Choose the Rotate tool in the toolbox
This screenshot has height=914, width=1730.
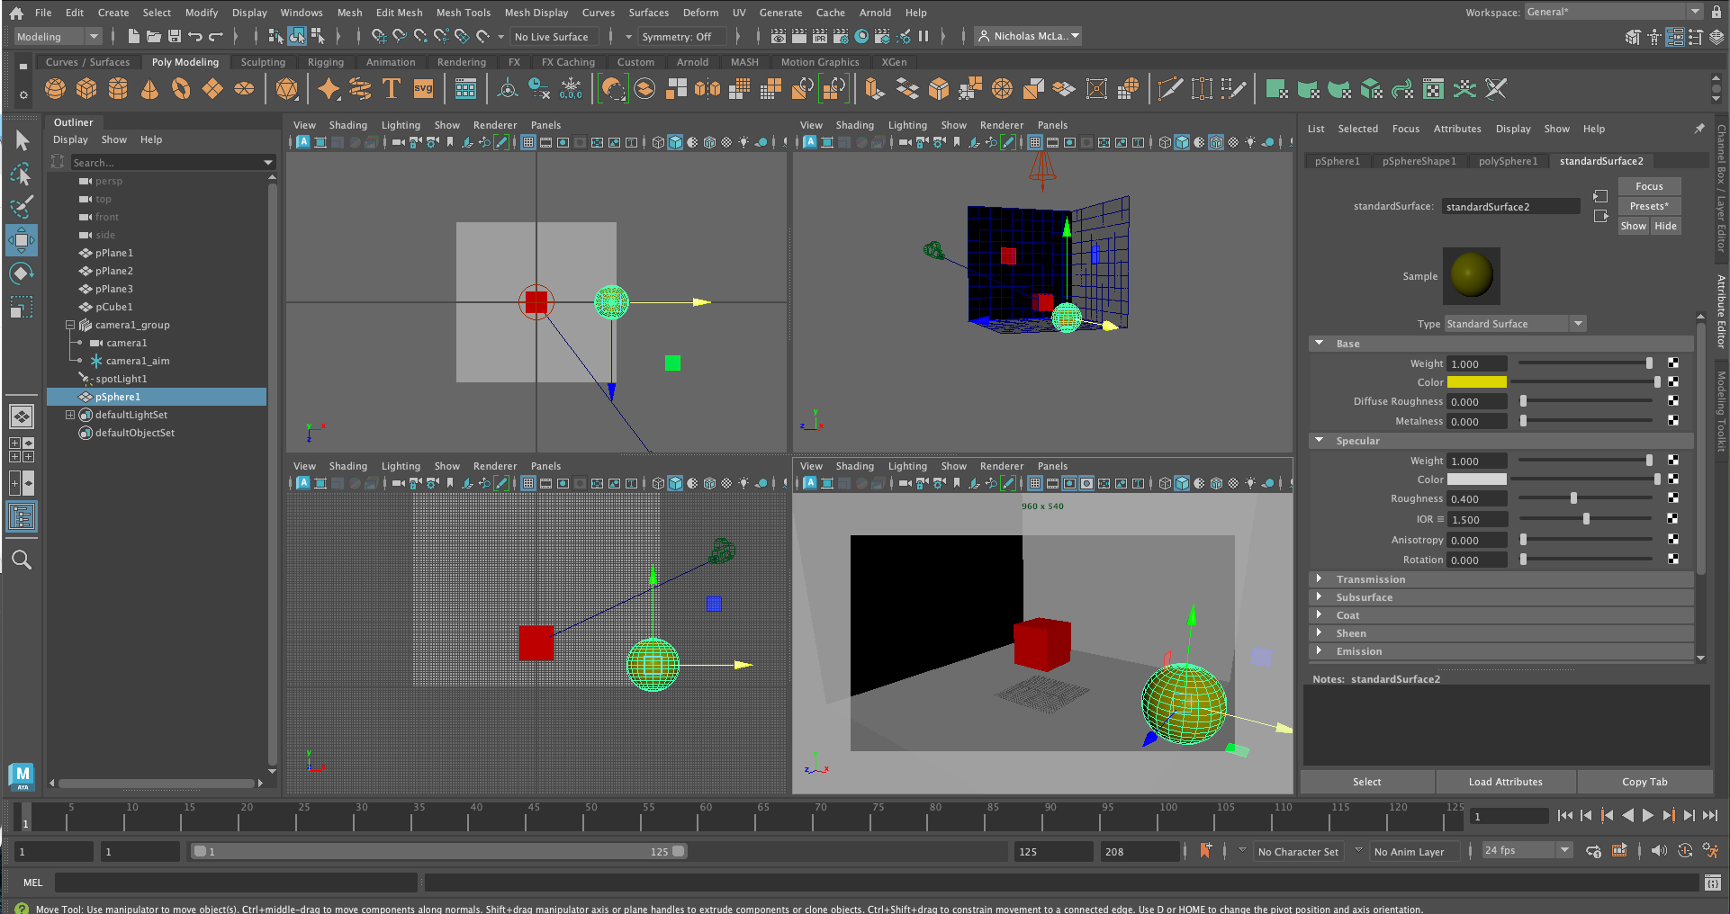pyautogui.click(x=22, y=273)
